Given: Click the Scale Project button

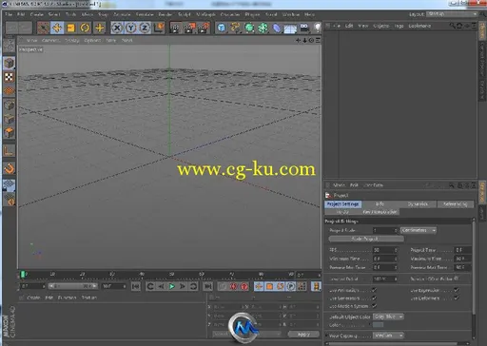Looking at the screenshot, I should point(366,239).
